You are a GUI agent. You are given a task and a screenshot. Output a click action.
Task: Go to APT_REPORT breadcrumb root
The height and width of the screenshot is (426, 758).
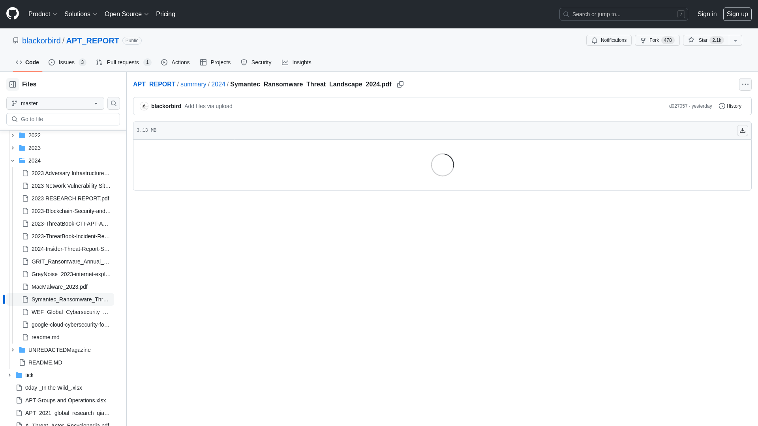[154, 84]
